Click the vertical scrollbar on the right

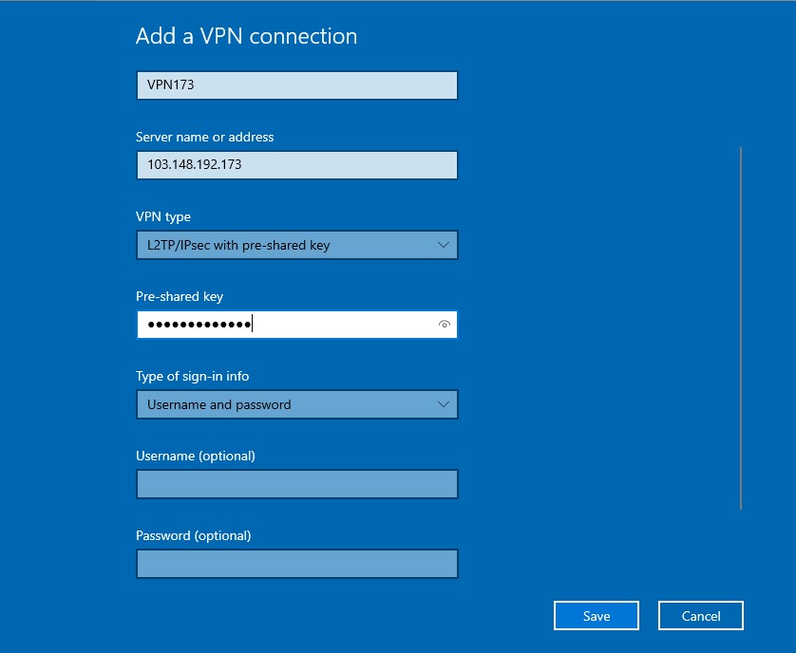pyautogui.click(x=741, y=328)
